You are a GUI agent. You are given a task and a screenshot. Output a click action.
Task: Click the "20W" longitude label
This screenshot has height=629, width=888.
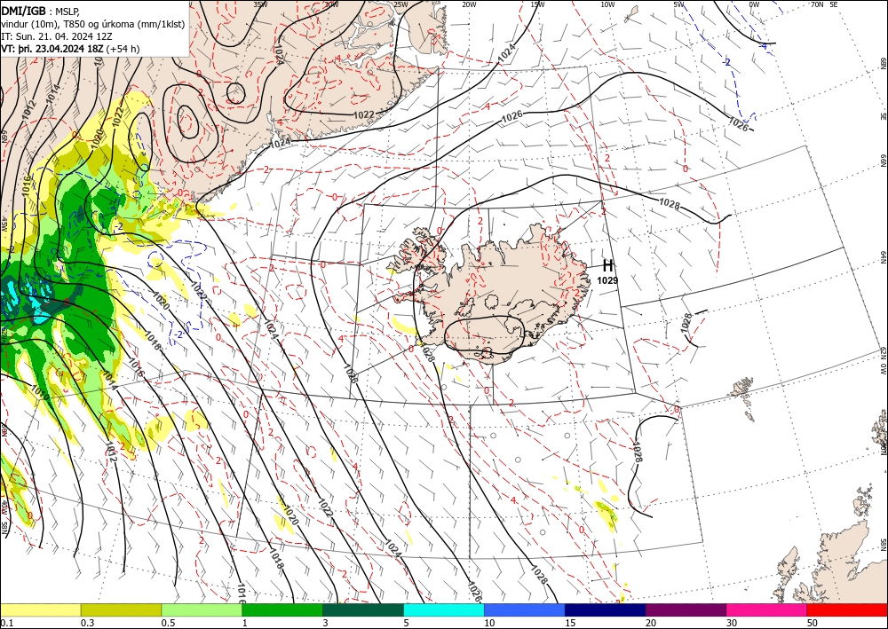click(469, 4)
